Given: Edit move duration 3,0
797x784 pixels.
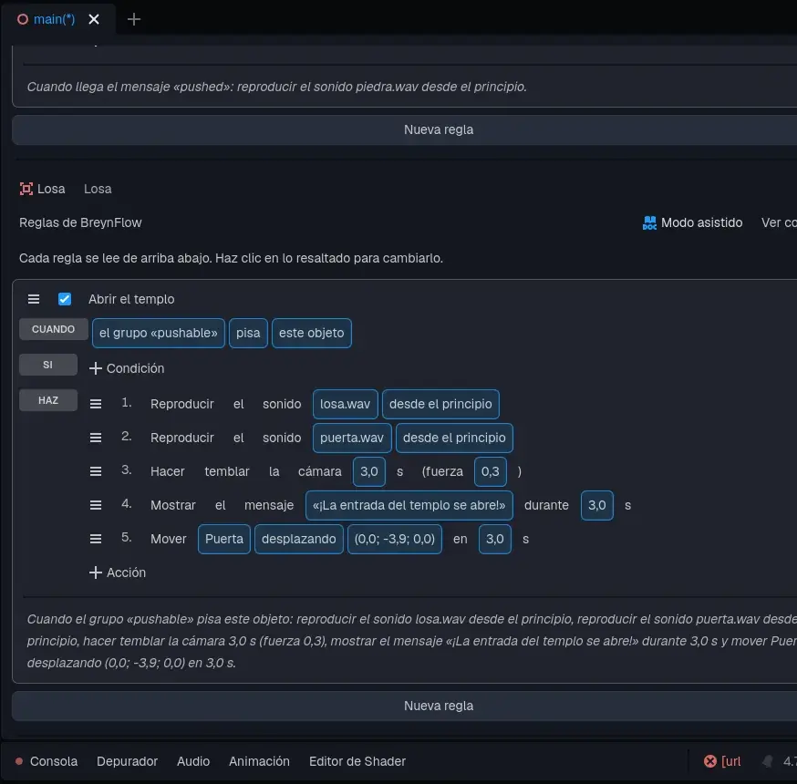Looking at the screenshot, I should 494,539.
